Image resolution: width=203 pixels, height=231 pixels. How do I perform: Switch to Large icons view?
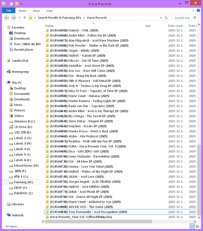pyautogui.click(x=198, y=226)
